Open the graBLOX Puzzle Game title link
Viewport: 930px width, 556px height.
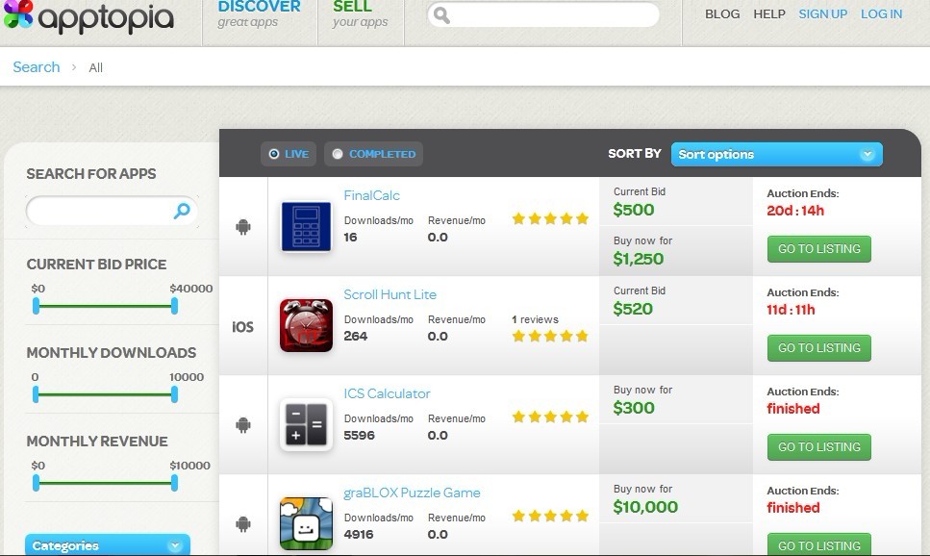coord(412,493)
